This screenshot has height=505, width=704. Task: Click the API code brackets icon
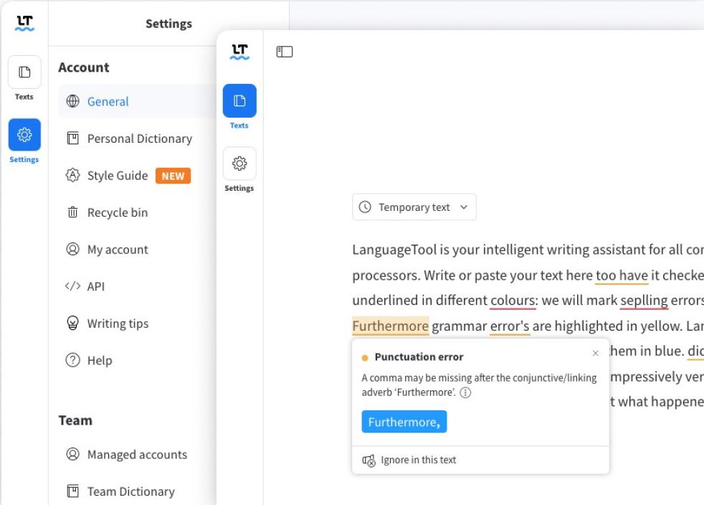pos(72,285)
